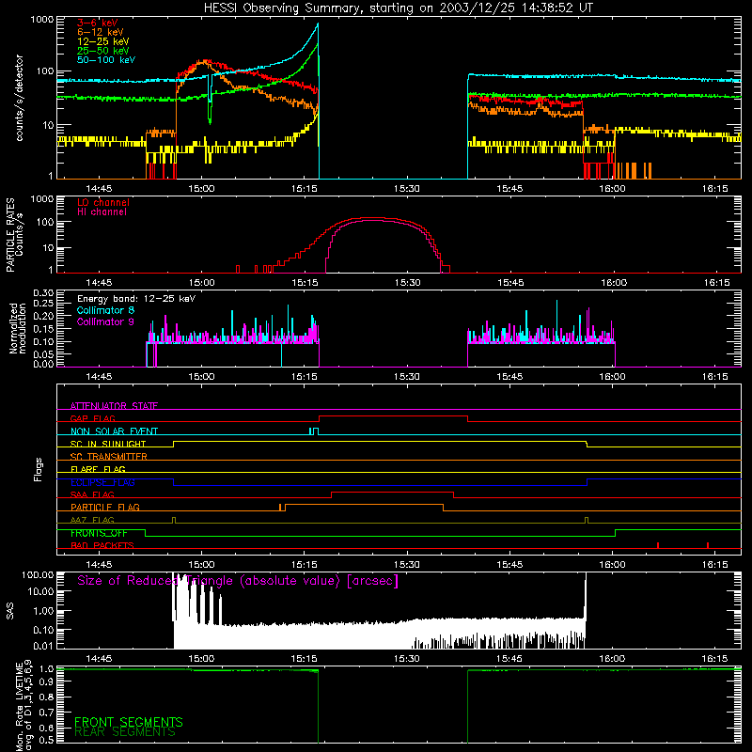Viewport: 752px width, 752px height.
Task: Click the NON SOLAR EVENT pulse near 15:16
Action: point(314,431)
